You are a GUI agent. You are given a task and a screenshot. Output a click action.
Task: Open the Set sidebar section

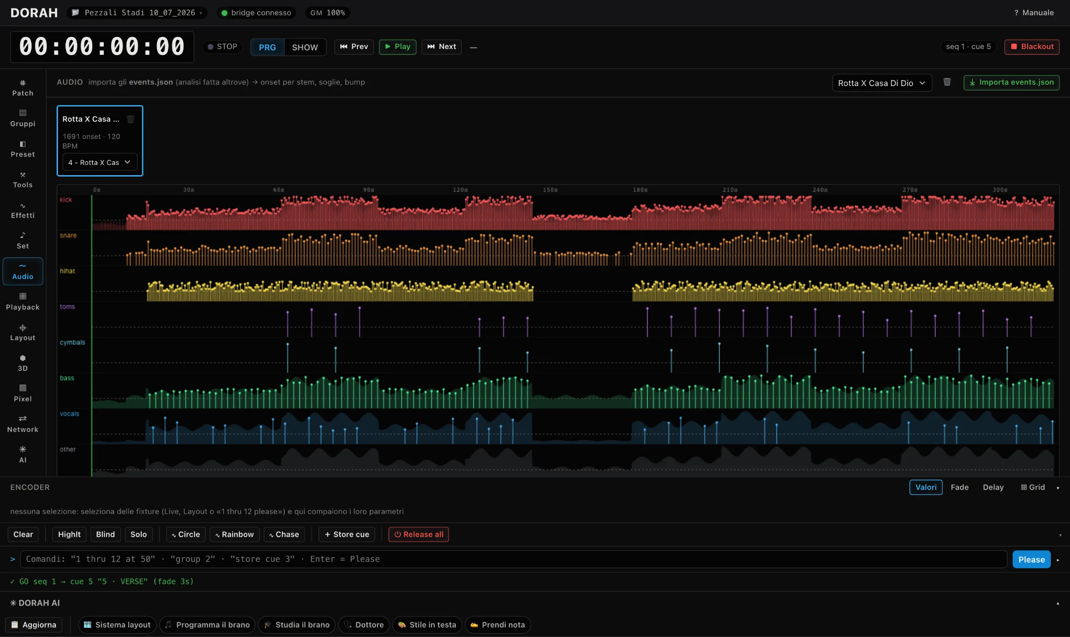click(x=23, y=241)
